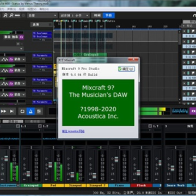Open the arm options arrow on the Sinepad track
Screen dimensions: 196x196
[x=23, y=83]
